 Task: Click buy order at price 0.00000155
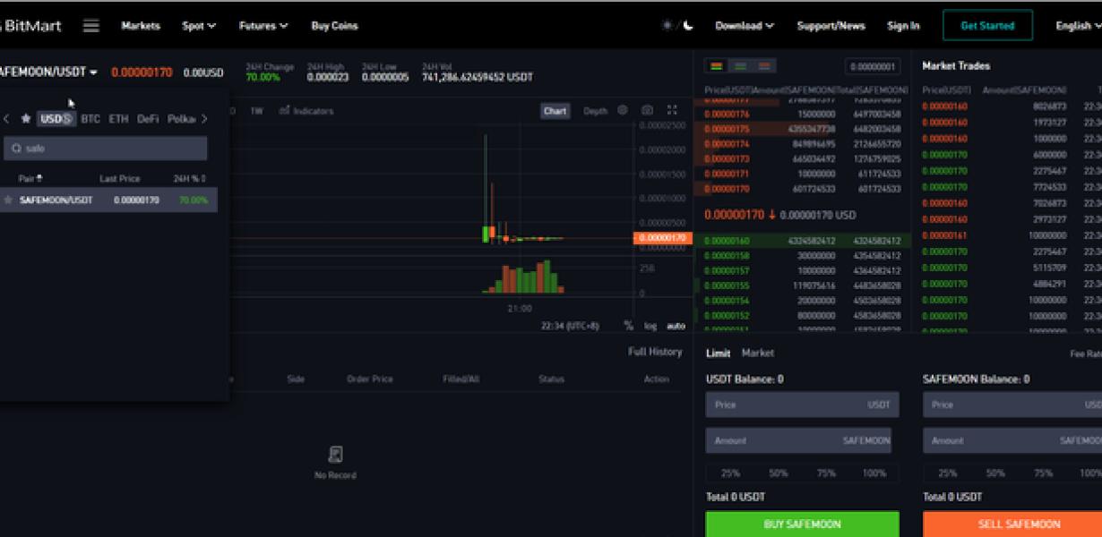point(803,286)
